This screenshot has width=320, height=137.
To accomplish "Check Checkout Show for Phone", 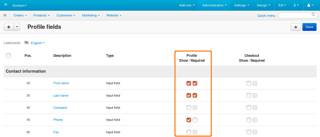I will 249,120.
